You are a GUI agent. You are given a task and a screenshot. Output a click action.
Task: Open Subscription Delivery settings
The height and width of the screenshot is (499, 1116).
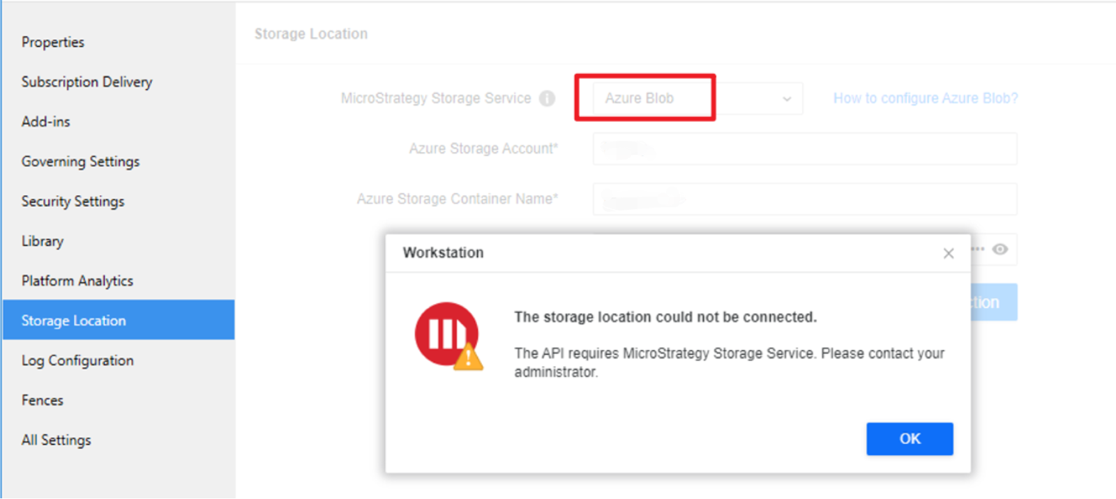[x=87, y=82]
